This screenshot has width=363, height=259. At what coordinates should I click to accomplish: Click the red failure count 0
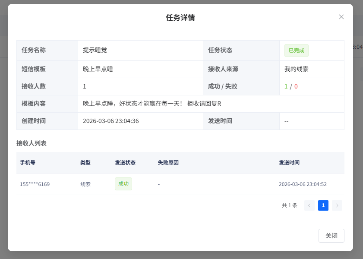click(296, 86)
